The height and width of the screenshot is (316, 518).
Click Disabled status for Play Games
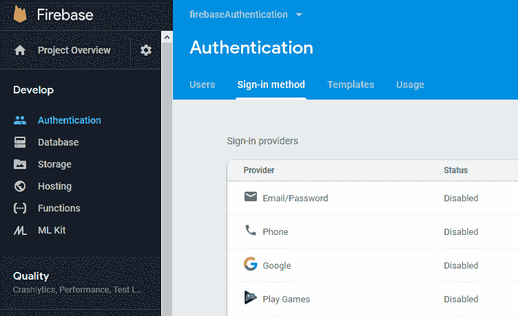coord(461,300)
